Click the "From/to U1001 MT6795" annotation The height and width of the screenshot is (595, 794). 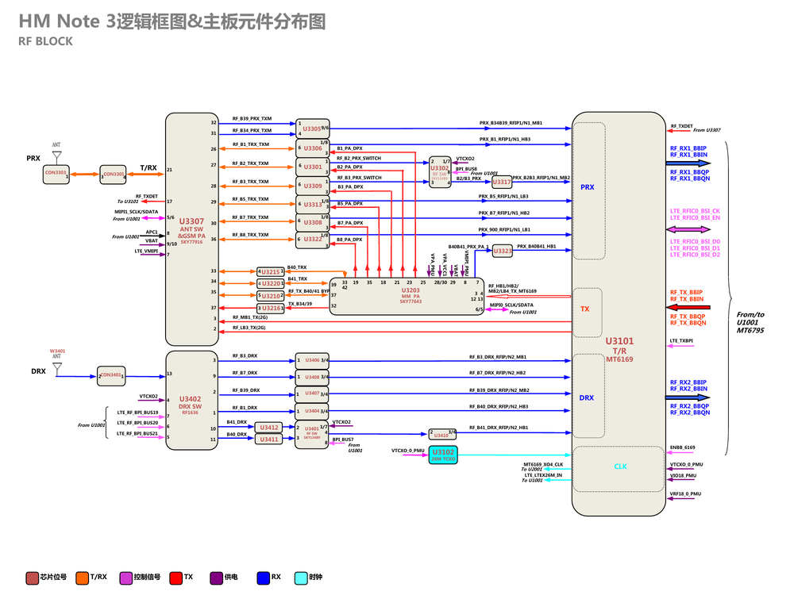pos(750,322)
